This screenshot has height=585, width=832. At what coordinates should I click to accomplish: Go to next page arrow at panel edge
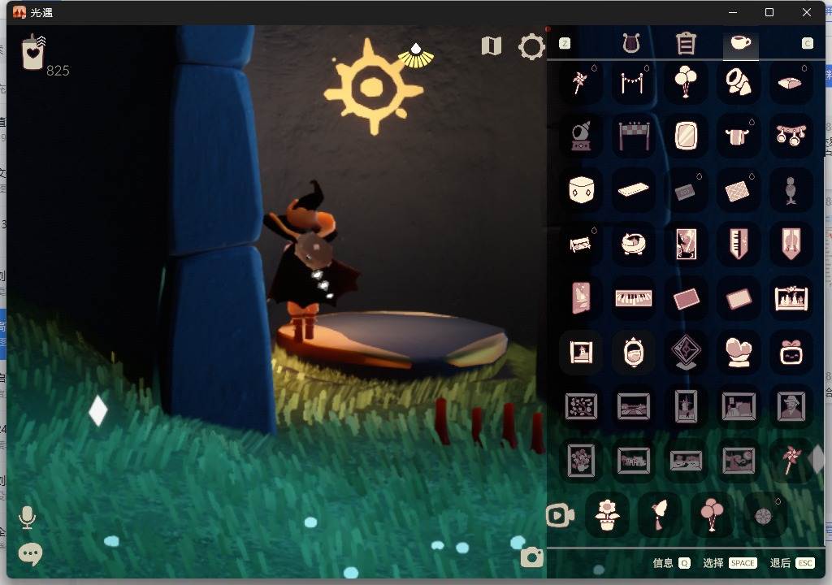(x=817, y=460)
